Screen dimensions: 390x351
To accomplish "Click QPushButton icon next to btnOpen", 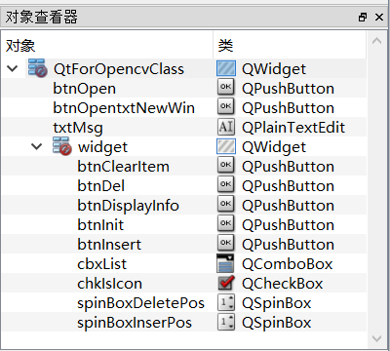I will [225, 88].
